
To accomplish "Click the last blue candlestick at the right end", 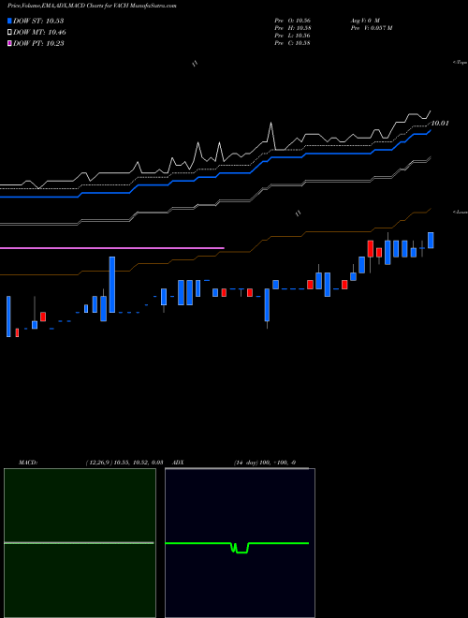I will pos(431,240).
